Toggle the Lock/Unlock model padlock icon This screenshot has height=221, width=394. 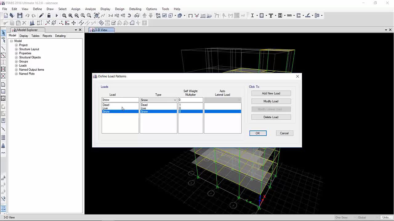[49, 15]
